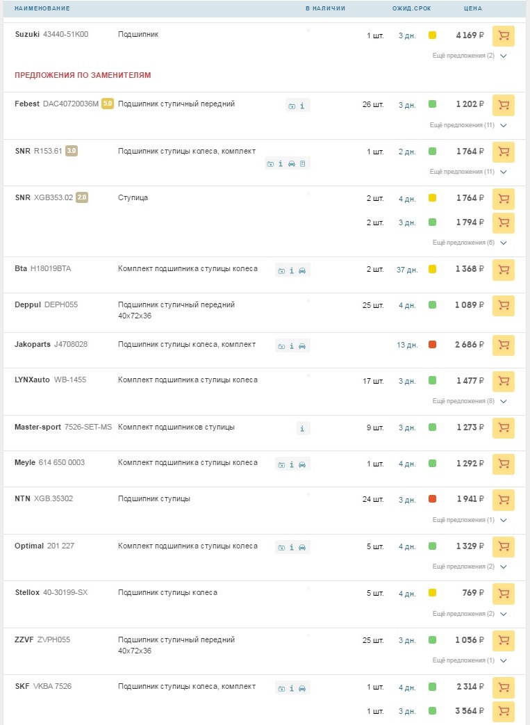
Task: Add Suzuki 43440-51K00 to cart
Action: pos(503,35)
